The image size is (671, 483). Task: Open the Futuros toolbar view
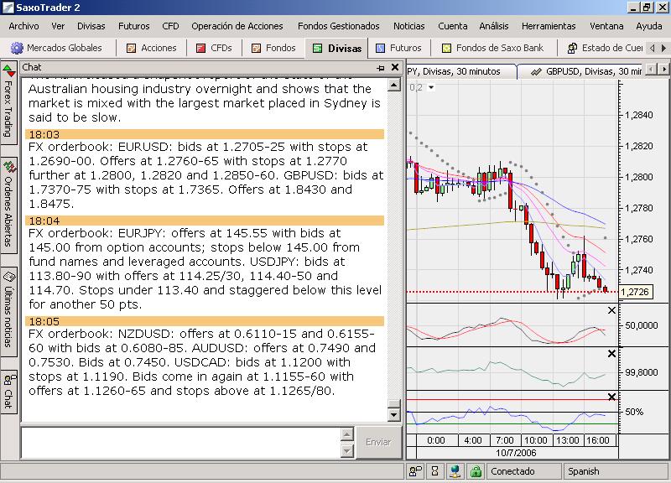pyautogui.click(x=398, y=48)
